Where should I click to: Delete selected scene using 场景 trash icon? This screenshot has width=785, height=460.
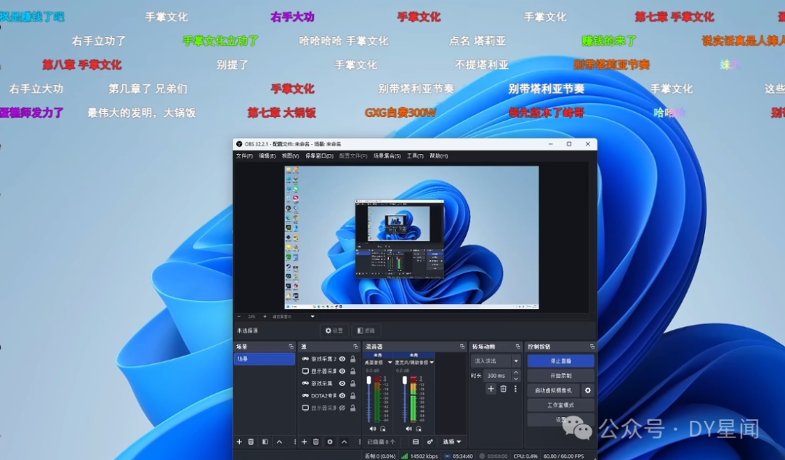[x=251, y=442]
